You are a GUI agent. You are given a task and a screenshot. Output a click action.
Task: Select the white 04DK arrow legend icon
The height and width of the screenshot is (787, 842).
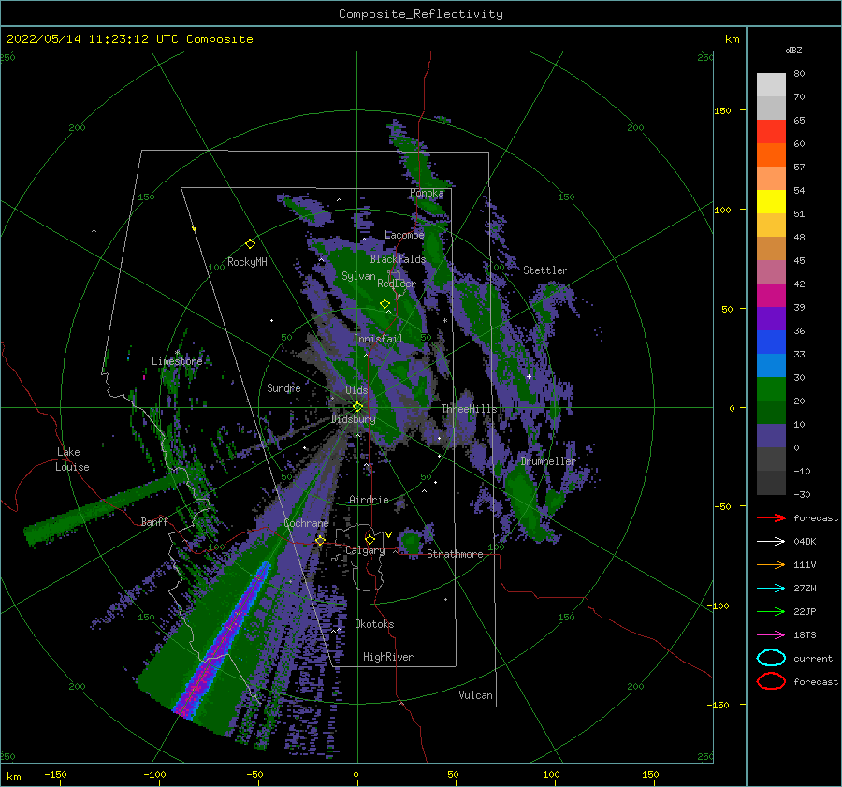(x=771, y=541)
